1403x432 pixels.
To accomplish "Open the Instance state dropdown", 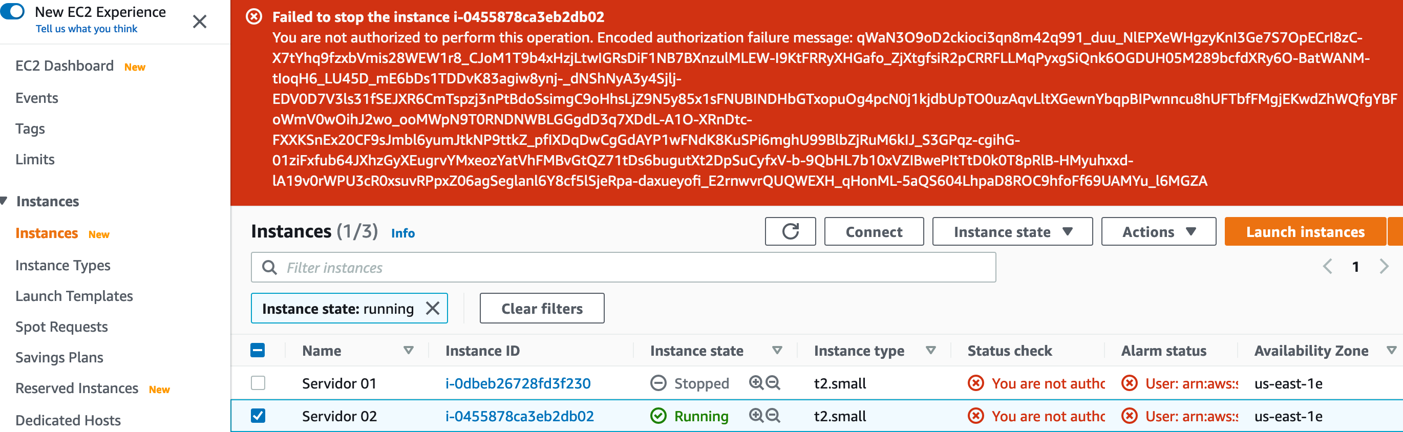I will [1012, 231].
